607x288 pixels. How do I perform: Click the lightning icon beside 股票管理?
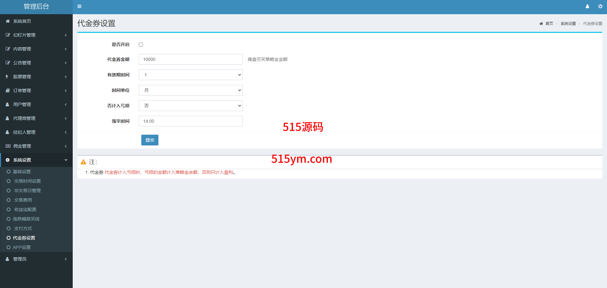pos(7,77)
